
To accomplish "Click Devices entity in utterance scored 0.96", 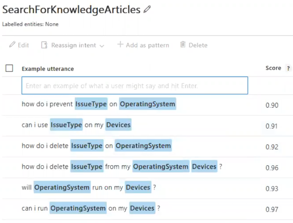I will click(x=204, y=167).
